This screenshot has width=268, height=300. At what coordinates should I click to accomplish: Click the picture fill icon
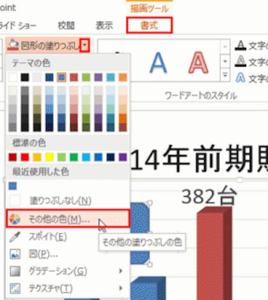15,254
